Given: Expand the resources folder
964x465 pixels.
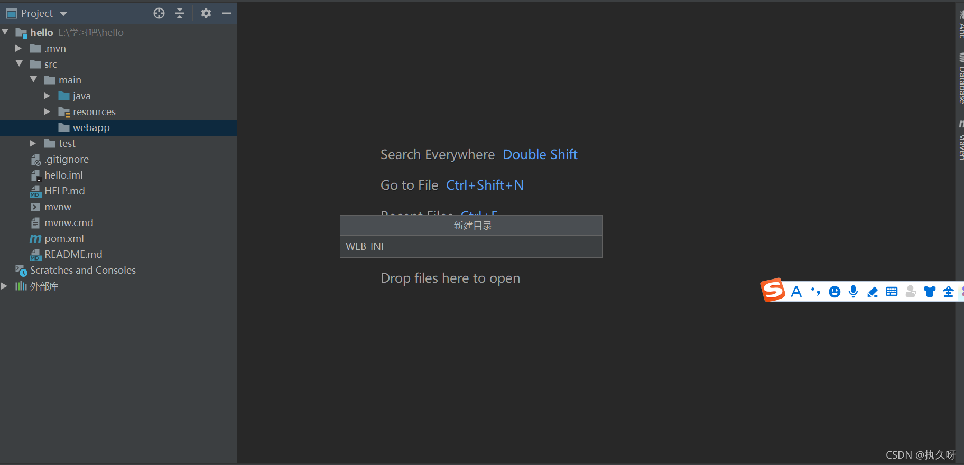Looking at the screenshot, I should coord(47,111).
